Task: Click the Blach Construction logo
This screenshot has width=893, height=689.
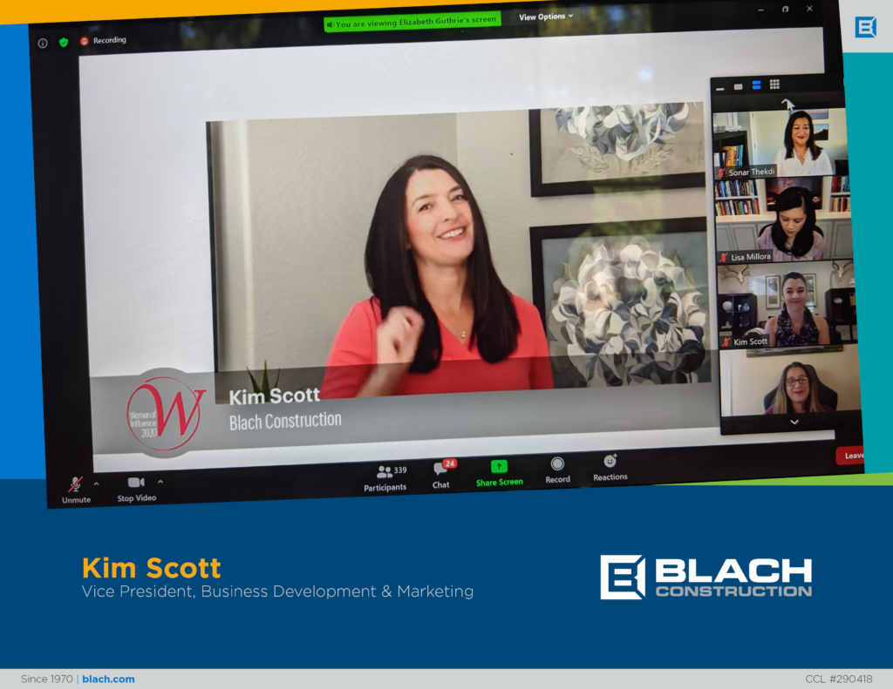Action: tap(706, 577)
